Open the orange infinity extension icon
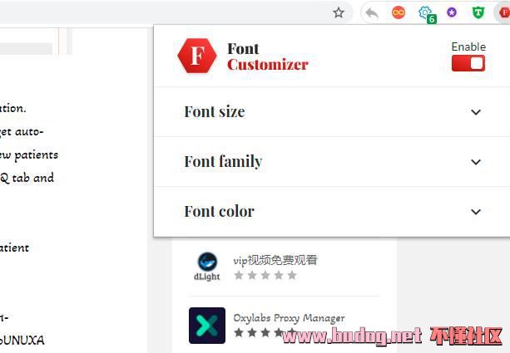The height and width of the screenshot is (353, 510). [399, 12]
